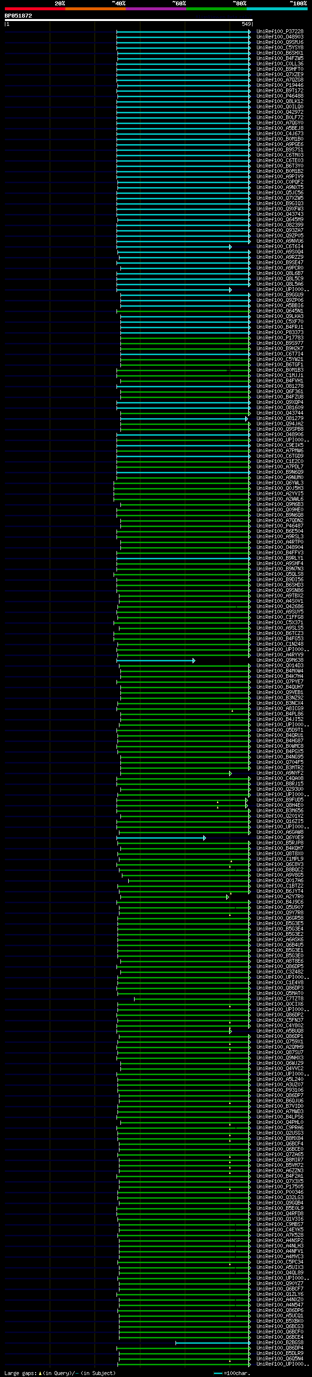The width and height of the screenshot is (312, 1377).
Task: Select hit UniRef100_B9SE47
Action: pos(280,263)
